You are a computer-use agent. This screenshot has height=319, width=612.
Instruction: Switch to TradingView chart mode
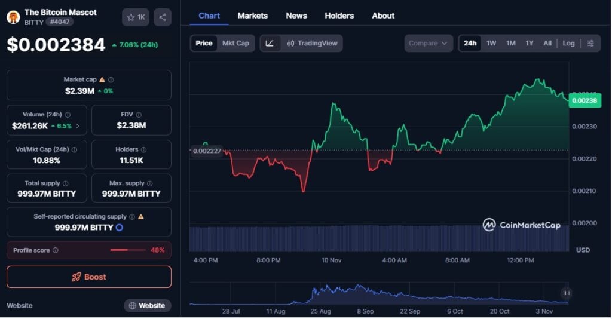(x=312, y=43)
